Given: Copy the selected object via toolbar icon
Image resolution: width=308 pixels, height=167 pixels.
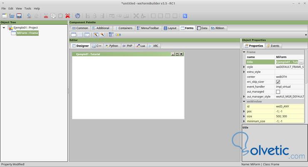Looking at the screenshot, I should [53, 16].
